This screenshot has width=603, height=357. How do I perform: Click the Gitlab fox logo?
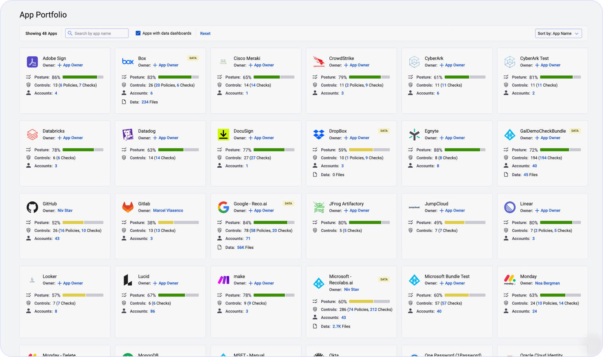(128, 207)
